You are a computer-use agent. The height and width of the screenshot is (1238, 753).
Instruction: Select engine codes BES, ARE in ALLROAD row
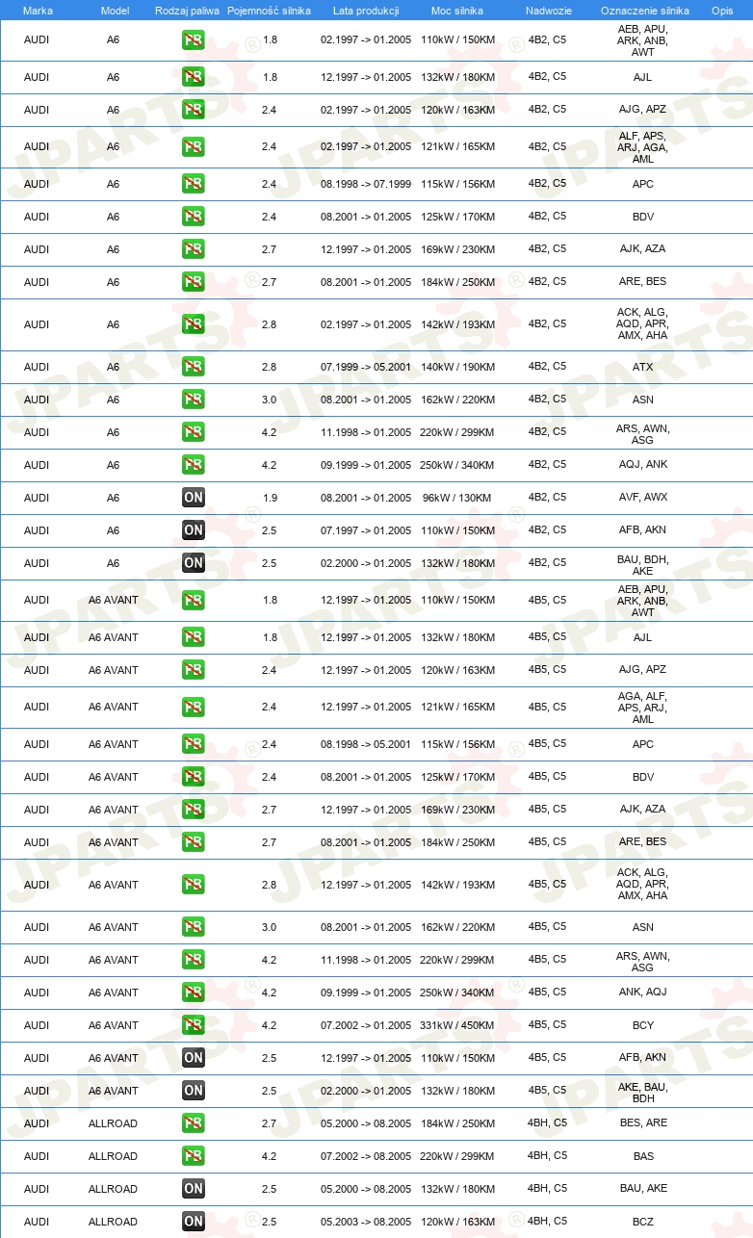point(643,1123)
